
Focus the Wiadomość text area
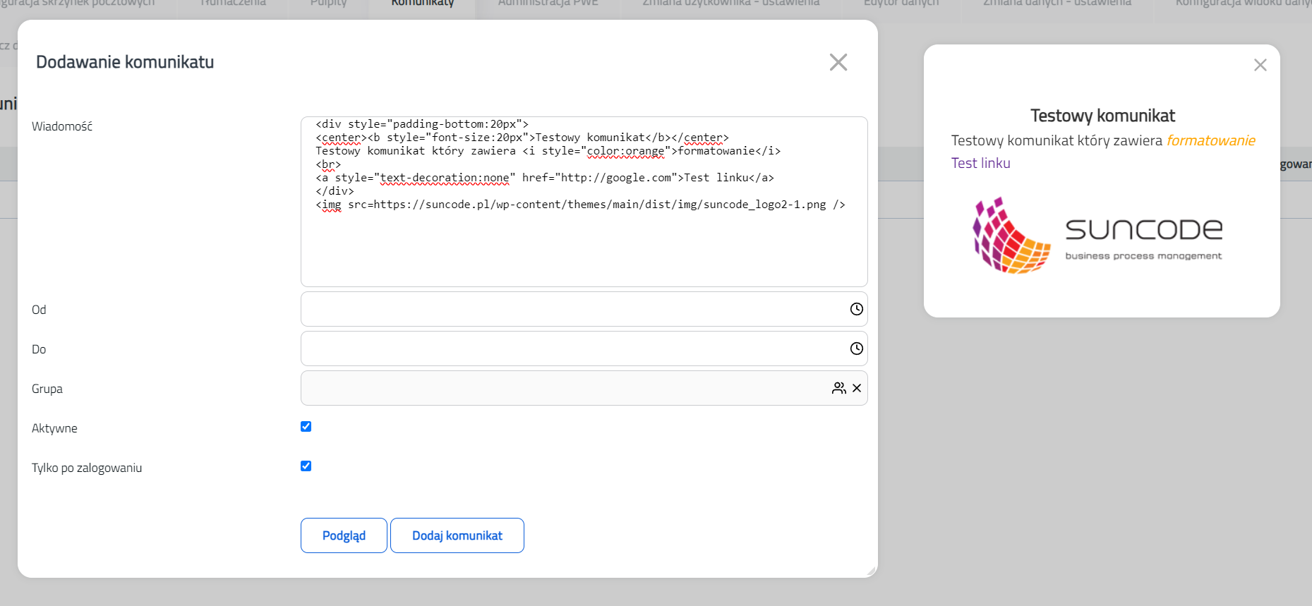click(584, 202)
